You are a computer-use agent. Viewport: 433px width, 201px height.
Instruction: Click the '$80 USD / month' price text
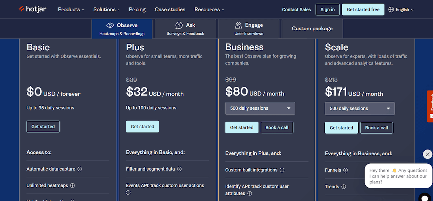pos(255,92)
